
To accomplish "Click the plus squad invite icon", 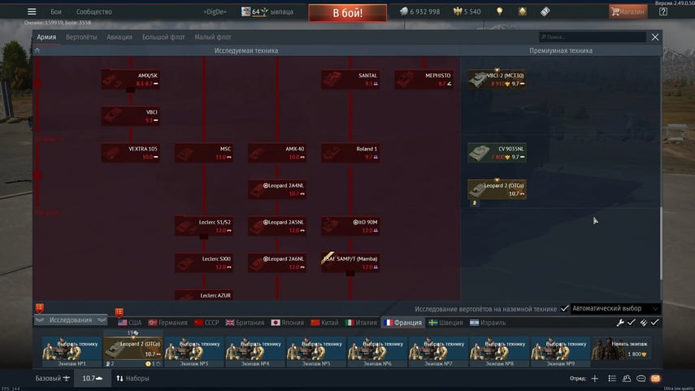I will pos(594,379).
